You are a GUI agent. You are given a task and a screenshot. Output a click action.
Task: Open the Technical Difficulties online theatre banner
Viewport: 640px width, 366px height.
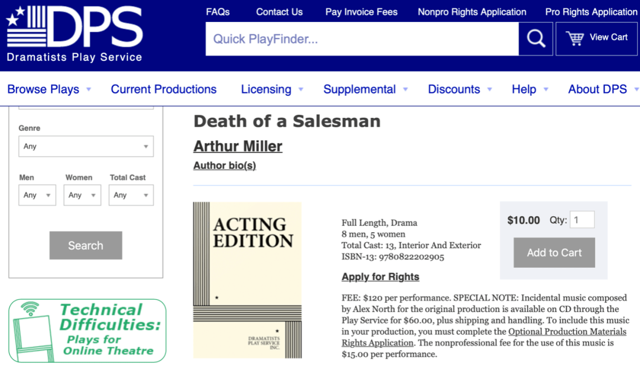87,330
